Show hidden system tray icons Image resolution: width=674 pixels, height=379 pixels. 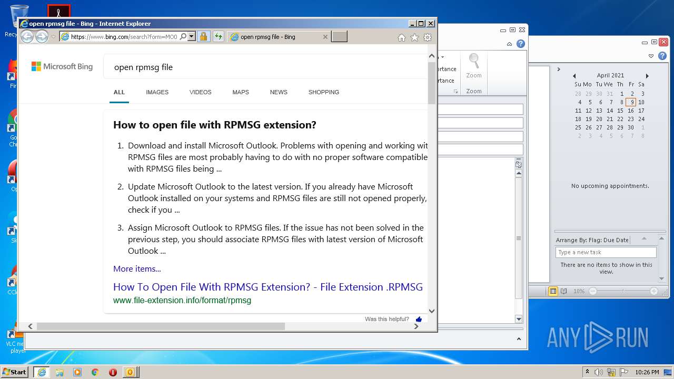587,372
